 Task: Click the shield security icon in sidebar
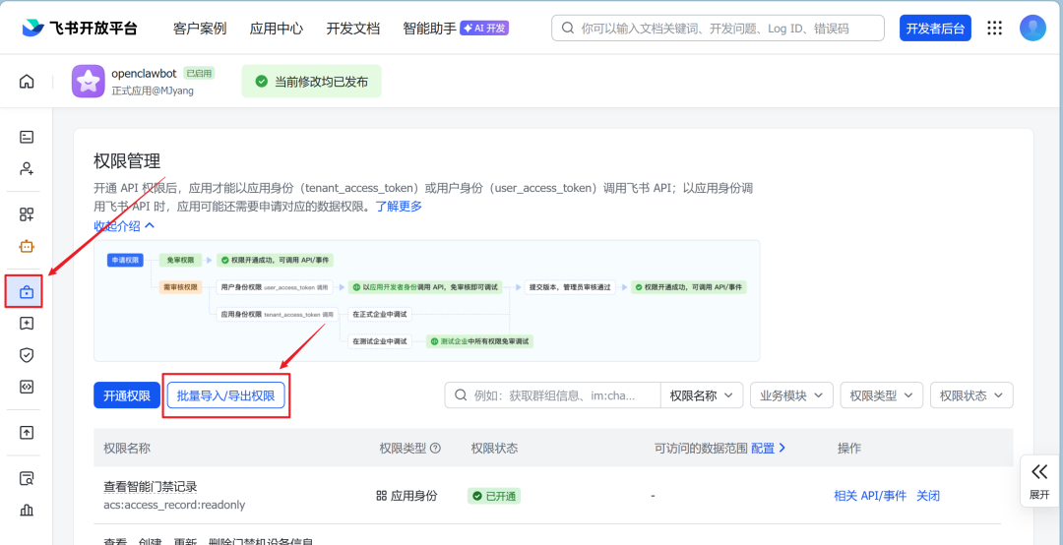click(x=27, y=355)
